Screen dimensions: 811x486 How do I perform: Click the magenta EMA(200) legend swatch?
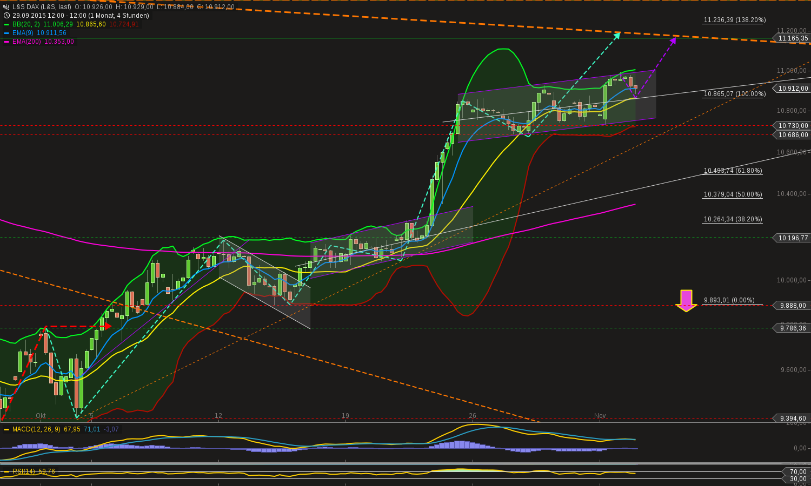click(6, 42)
